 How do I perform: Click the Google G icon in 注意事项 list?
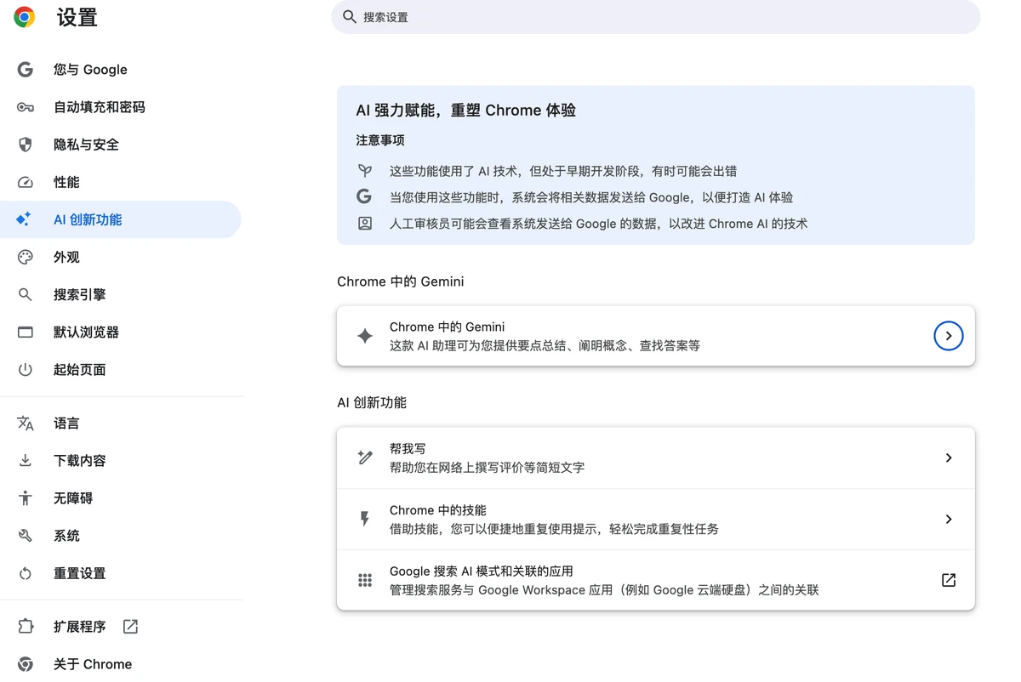click(365, 197)
